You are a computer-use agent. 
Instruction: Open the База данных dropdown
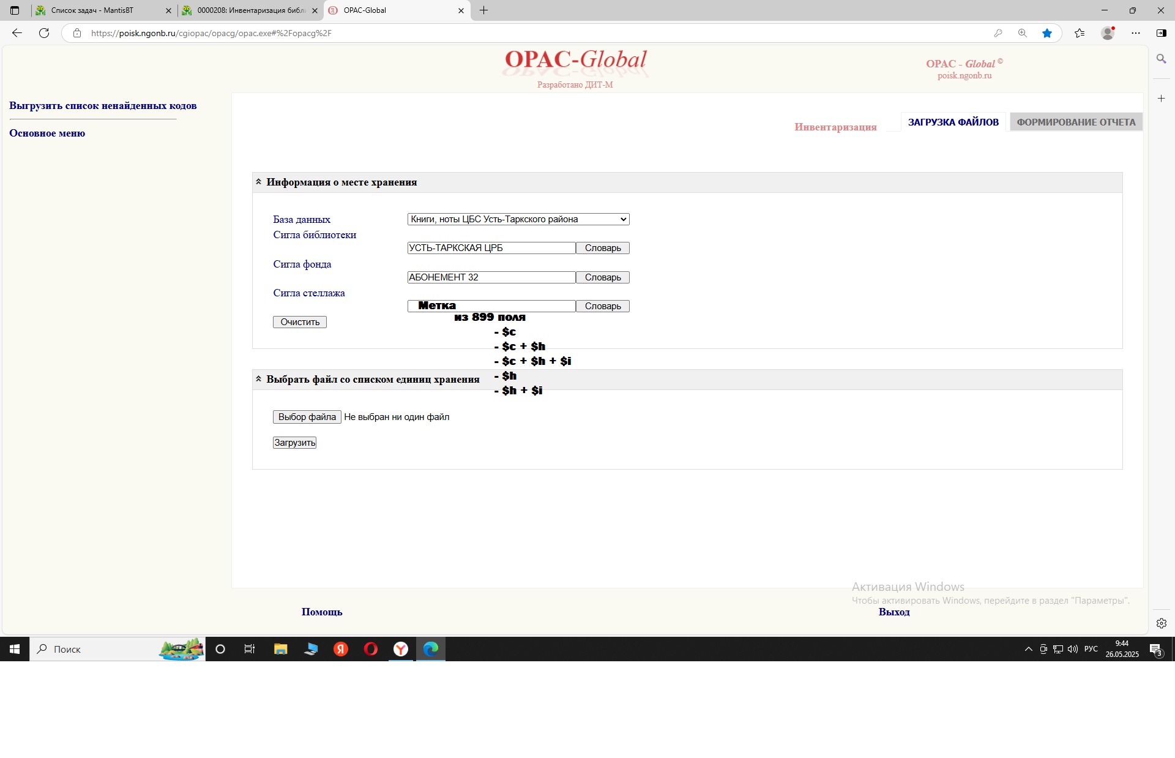tap(518, 219)
